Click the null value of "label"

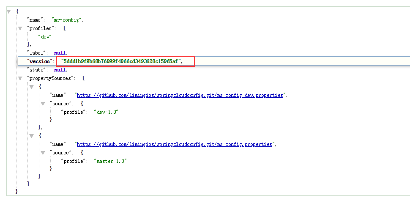click(x=60, y=53)
